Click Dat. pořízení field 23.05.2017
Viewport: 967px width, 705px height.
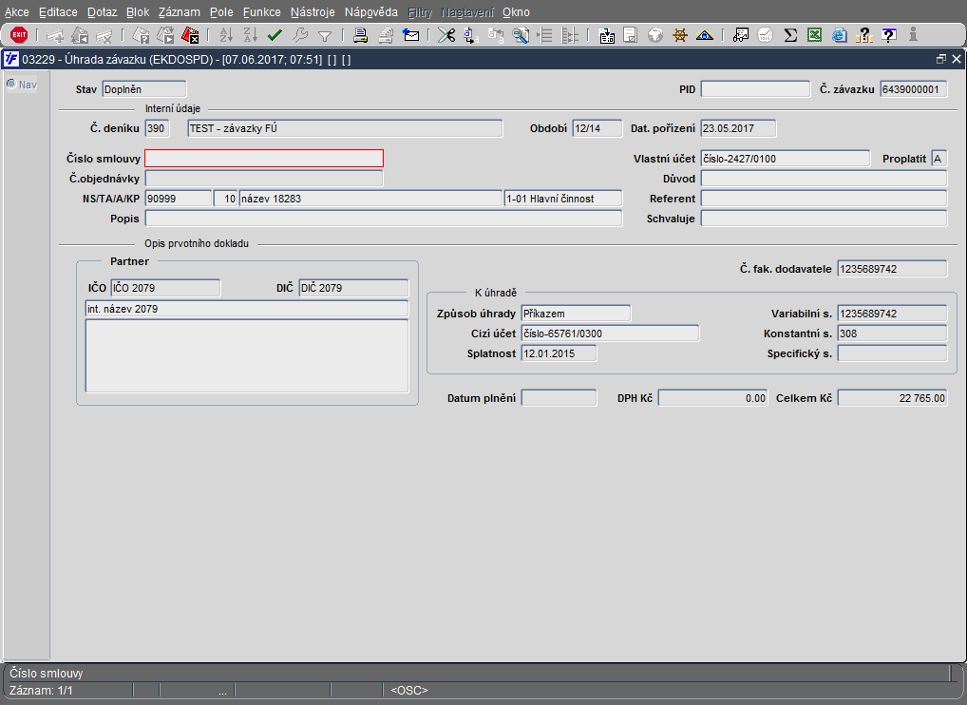(x=738, y=128)
